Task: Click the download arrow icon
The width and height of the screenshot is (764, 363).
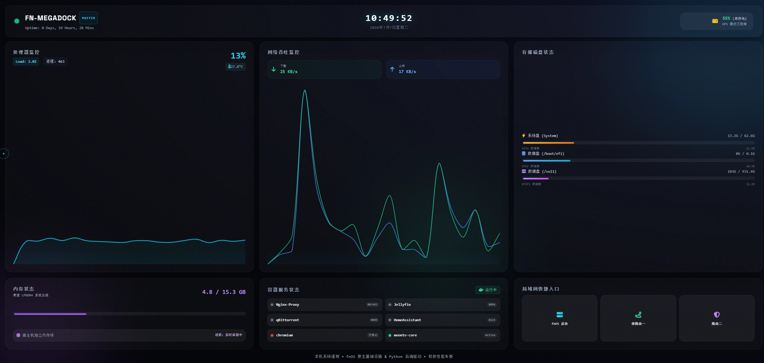Action: [x=274, y=69]
